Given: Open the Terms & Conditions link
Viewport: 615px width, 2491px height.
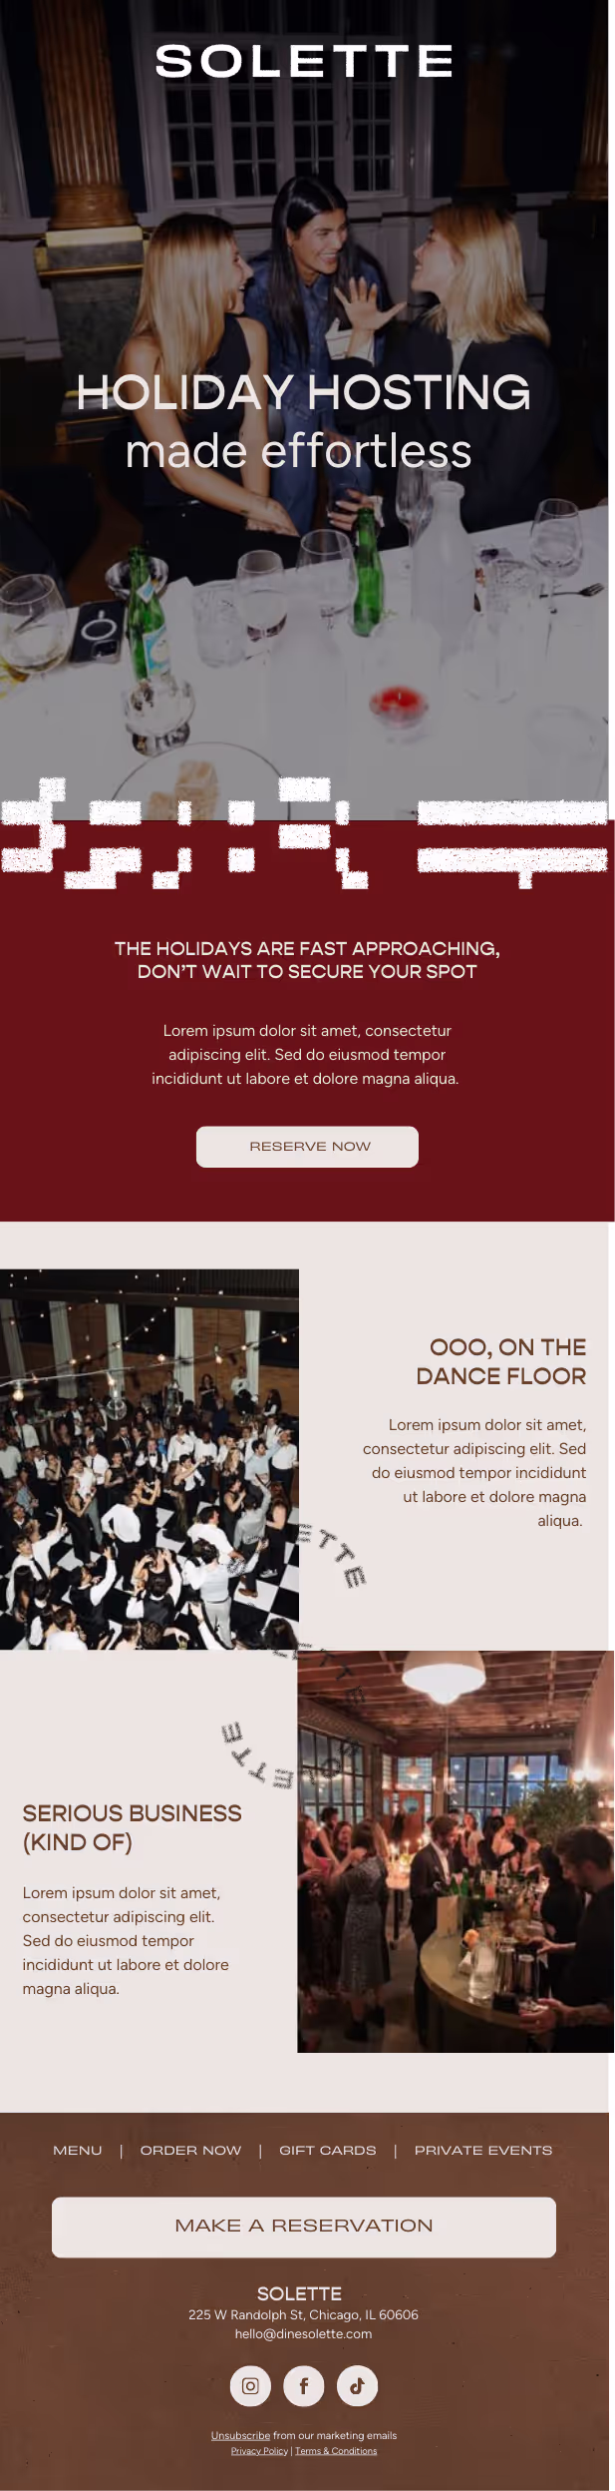Looking at the screenshot, I should pos(336,2450).
